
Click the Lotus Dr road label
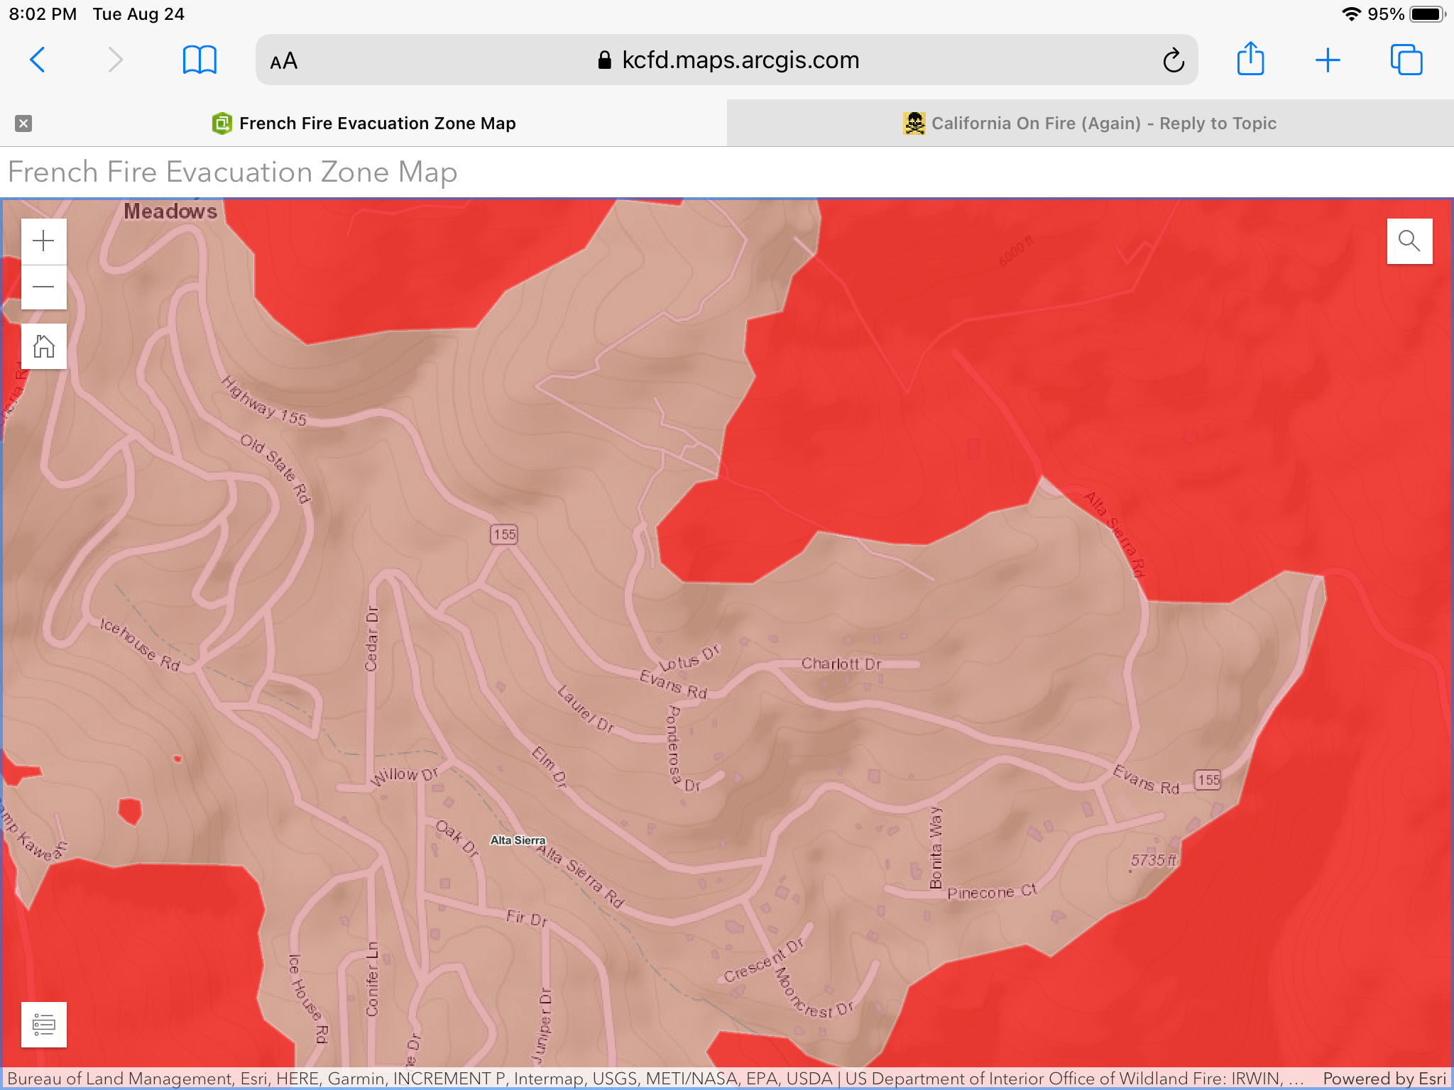(x=689, y=658)
